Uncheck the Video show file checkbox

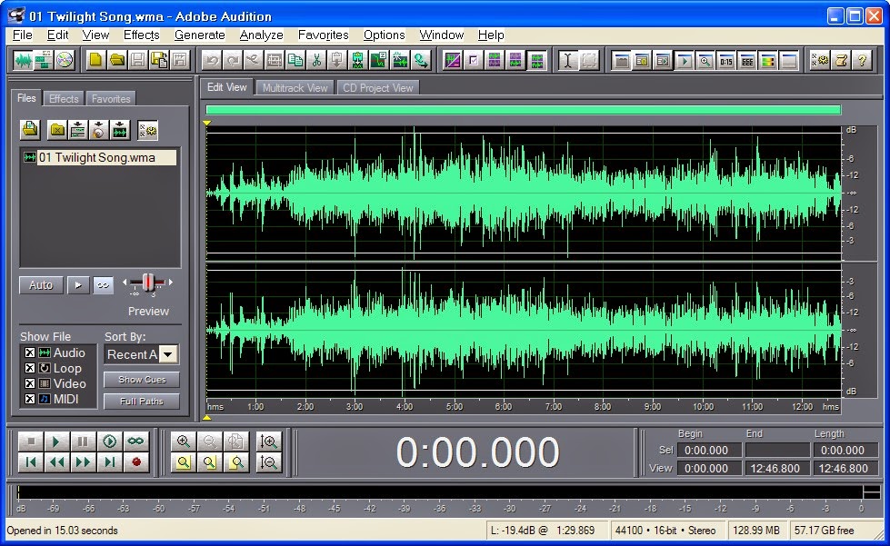tap(30, 383)
